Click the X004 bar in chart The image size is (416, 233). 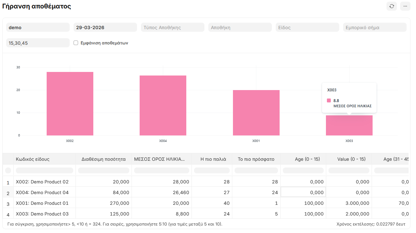pyautogui.click(x=163, y=105)
